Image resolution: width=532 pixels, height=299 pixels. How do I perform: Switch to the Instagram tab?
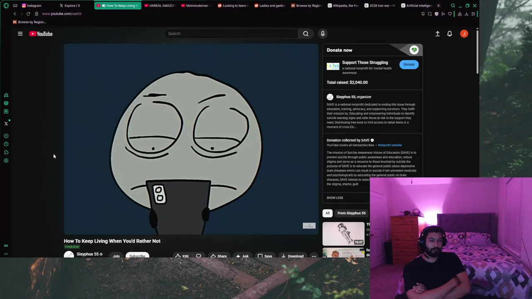(x=34, y=6)
